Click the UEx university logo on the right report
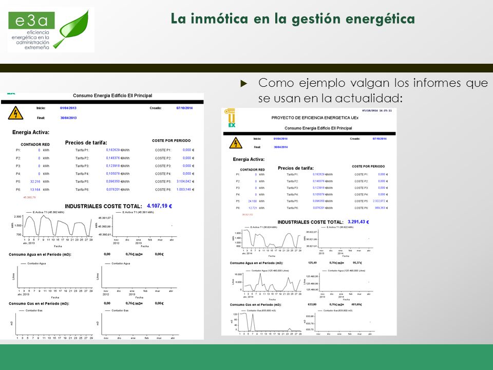This screenshot has width=493, height=370. coord(231,118)
